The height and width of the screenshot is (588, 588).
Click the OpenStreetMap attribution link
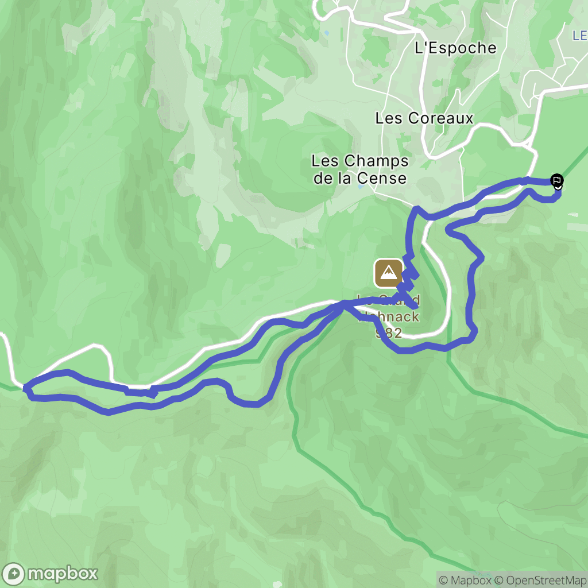(540, 580)
